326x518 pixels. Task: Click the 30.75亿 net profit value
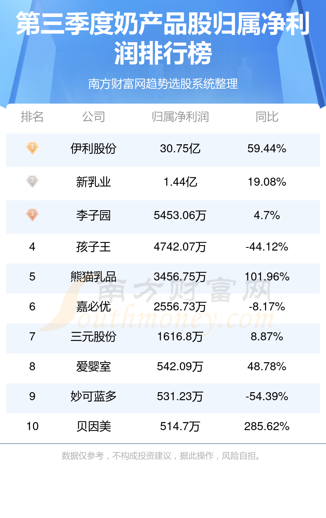(x=180, y=148)
